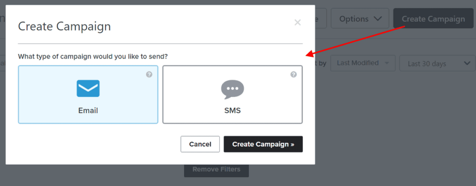The image size is (476, 186).
Task: Click the partially hidden button left of Options
Action: click(x=321, y=19)
